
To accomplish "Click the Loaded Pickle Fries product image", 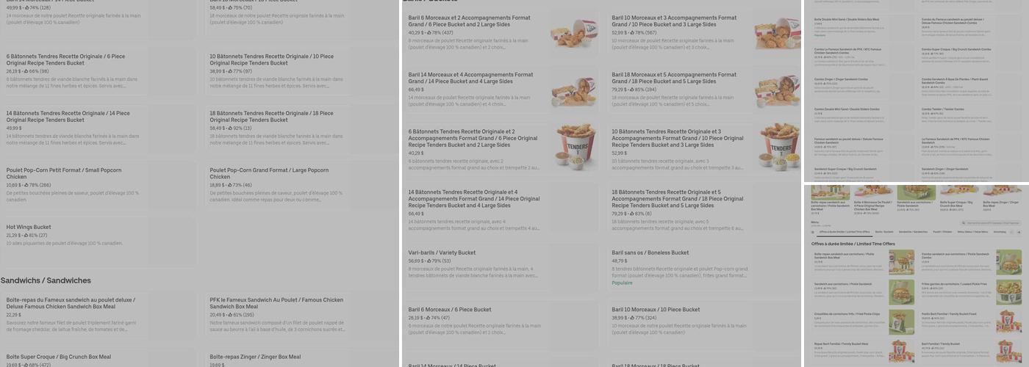I will (1008, 292).
